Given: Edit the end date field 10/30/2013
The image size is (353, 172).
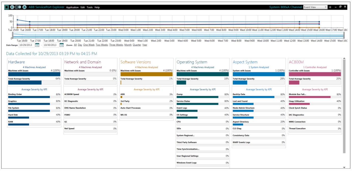Looking at the screenshot, I should point(51,45).
